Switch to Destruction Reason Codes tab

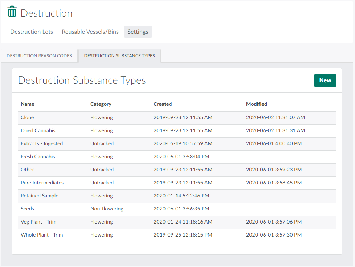pos(39,56)
